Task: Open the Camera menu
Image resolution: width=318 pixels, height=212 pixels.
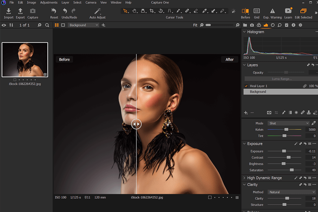Action: 91,2
